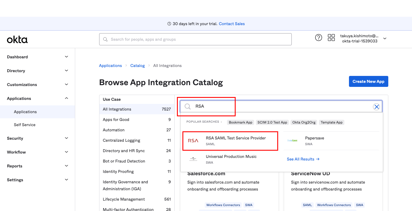
Task: Clear the RSA search with X icon
Action: coord(376,107)
